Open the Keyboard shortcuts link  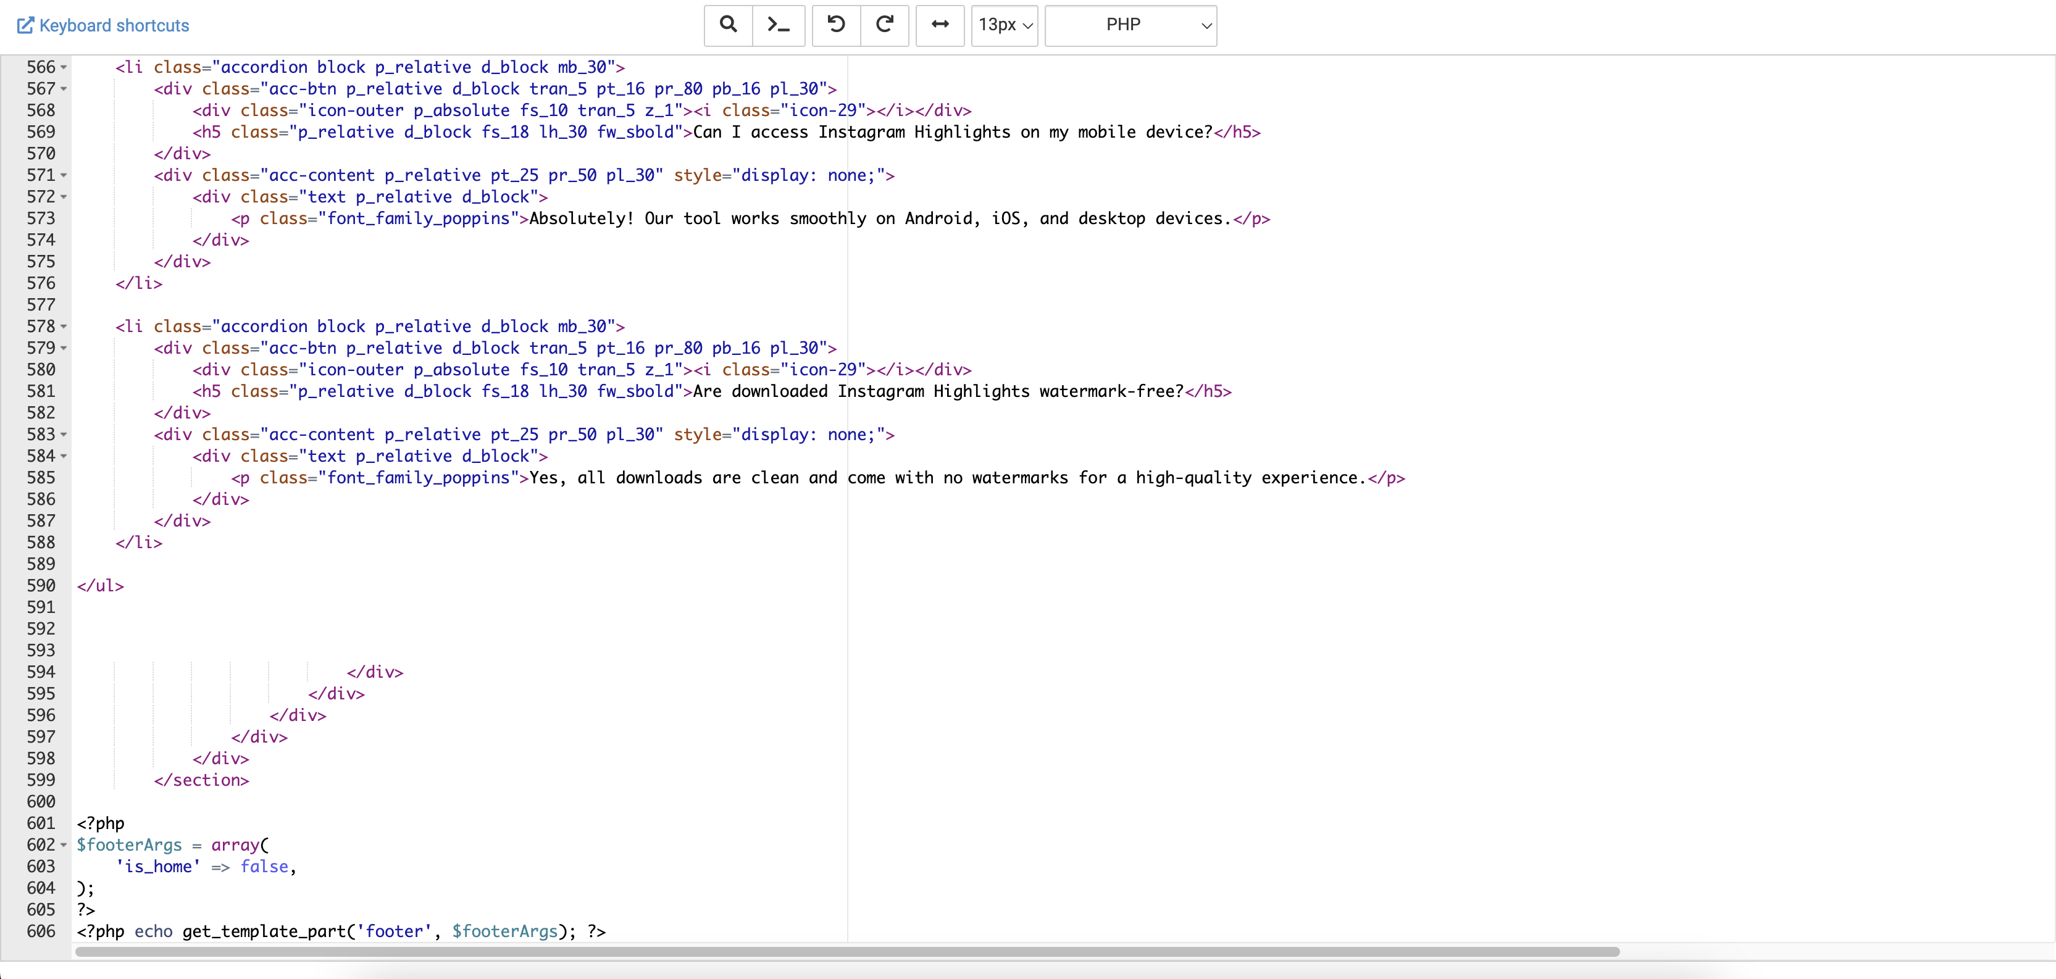114,25
